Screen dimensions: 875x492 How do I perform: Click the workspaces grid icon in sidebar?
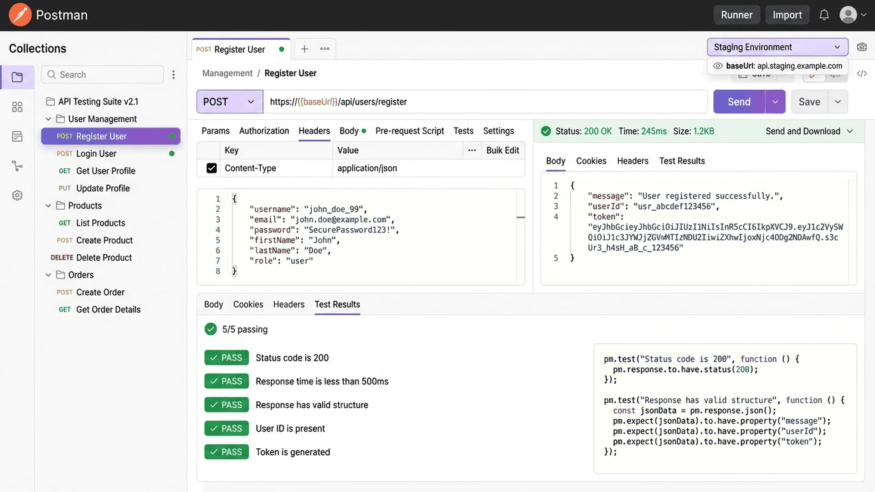pos(17,107)
